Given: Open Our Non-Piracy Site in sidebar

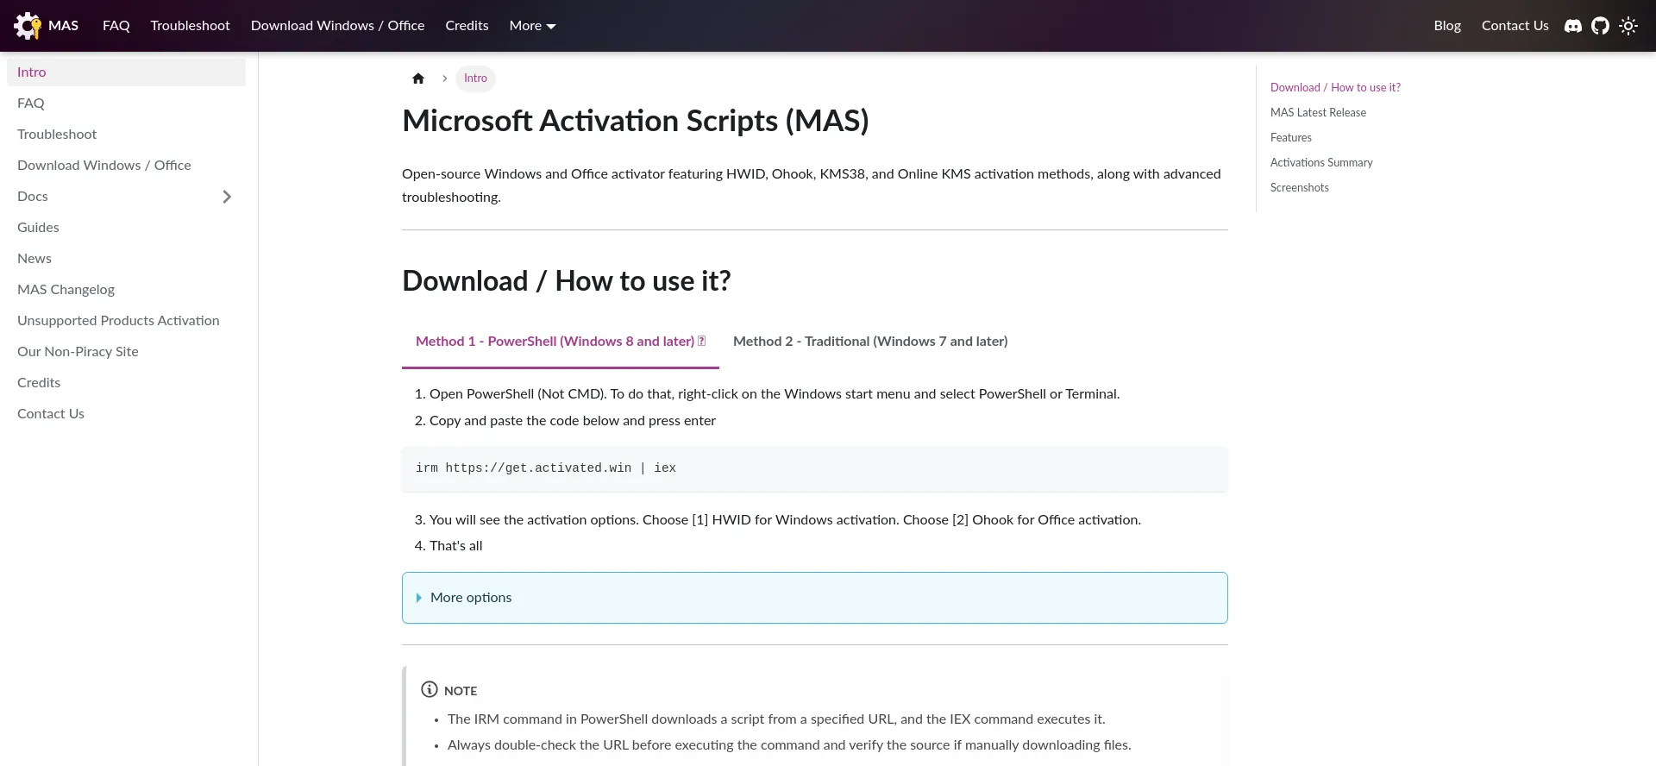Looking at the screenshot, I should pos(126,352).
